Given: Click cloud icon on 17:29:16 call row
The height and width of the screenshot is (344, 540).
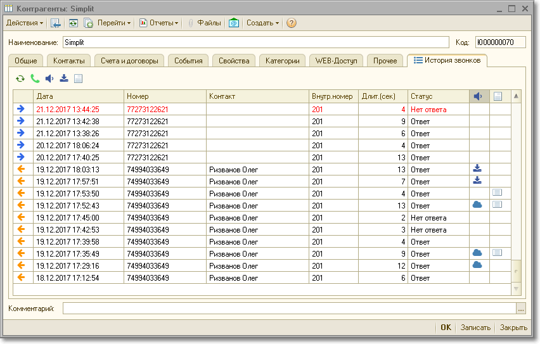Looking at the screenshot, I should tap(478, 265).
